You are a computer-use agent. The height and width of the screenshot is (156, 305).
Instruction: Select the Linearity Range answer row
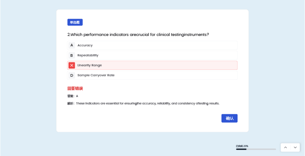point(152,65)
